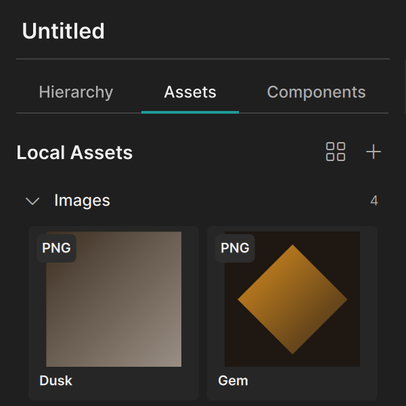The width and height of the screenshot is (406, 406).
Task: Click the Local Assets heading
Action: point(74,152)
